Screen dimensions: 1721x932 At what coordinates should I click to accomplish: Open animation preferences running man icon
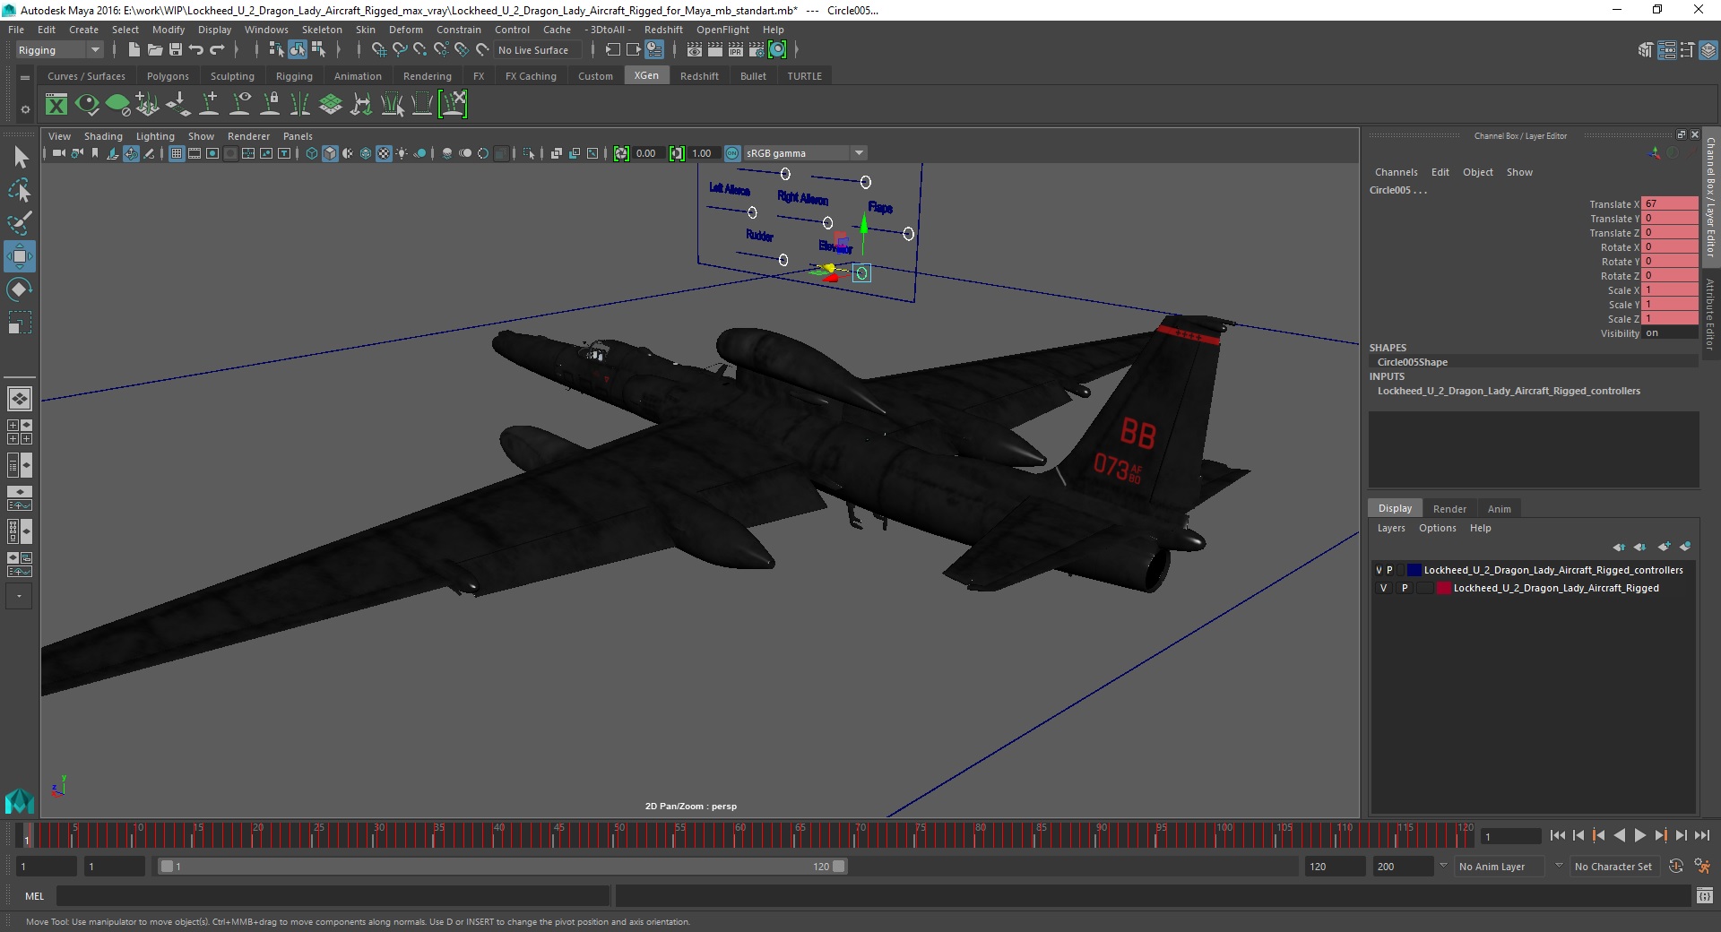1701,867
